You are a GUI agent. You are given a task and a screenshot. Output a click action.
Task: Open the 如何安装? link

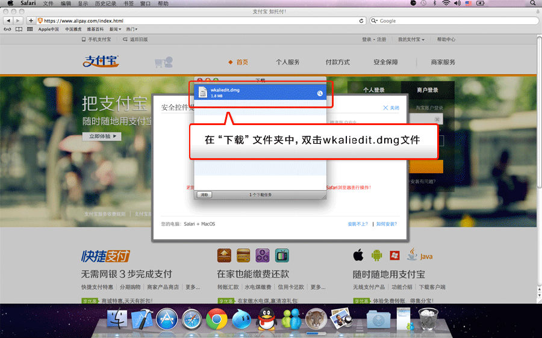(387, 224)
